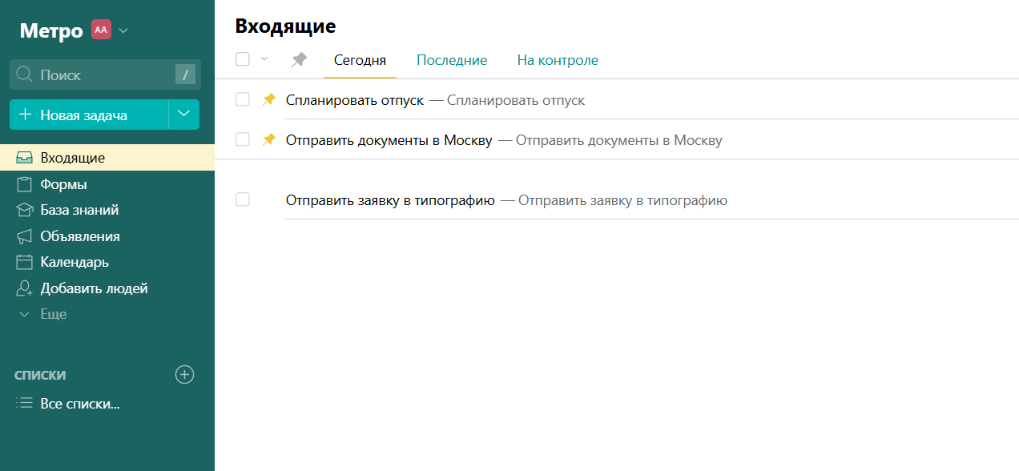Click the plus icon next to СПИСКИ
The height and width of the screenshot is (471, 1019).
185,374
